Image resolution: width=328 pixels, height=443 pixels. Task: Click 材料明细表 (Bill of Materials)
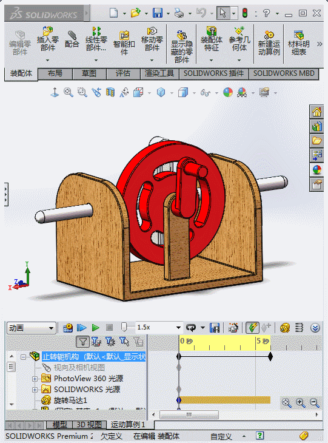coord(299,42)
